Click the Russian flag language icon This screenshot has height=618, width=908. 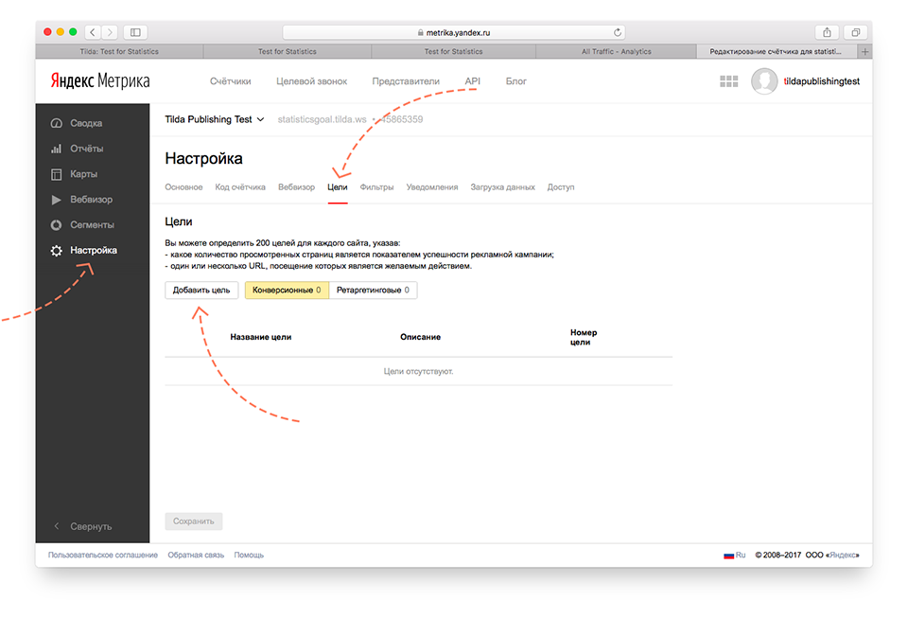pos(728,556)
